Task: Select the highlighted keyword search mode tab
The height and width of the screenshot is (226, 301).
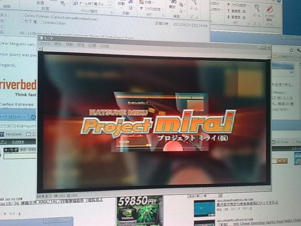Action: coord(11,150)
